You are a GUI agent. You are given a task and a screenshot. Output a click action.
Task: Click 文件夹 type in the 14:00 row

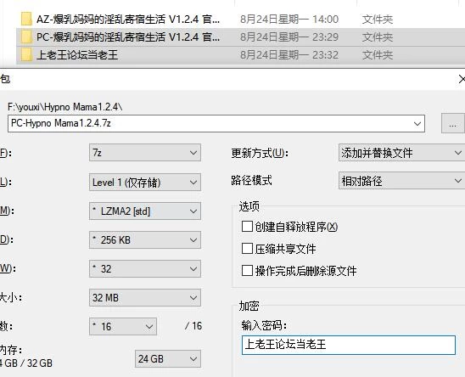pyautogui.click(x=378, y=20)
